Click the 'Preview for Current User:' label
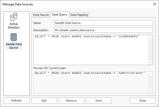159x107 pixels. point(50,68)
